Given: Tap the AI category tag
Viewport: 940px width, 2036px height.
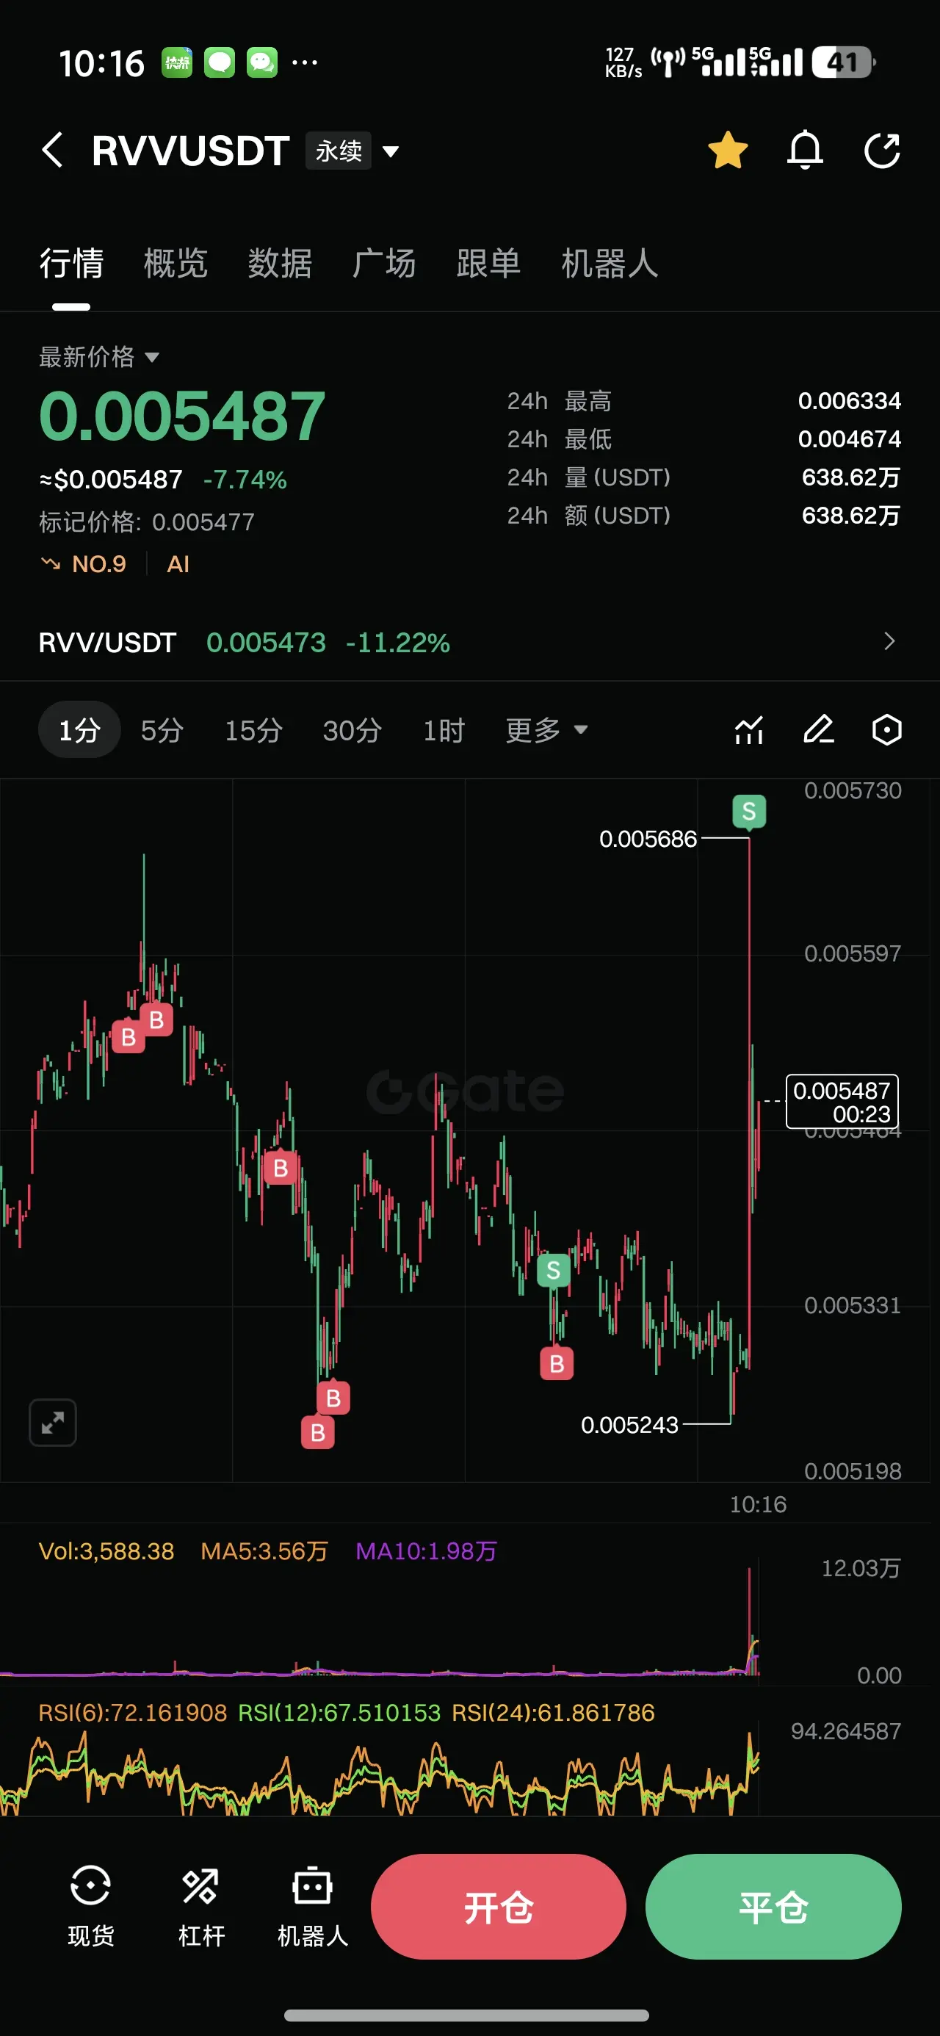Looking at the screenshot, I should (x=178, y=563).
